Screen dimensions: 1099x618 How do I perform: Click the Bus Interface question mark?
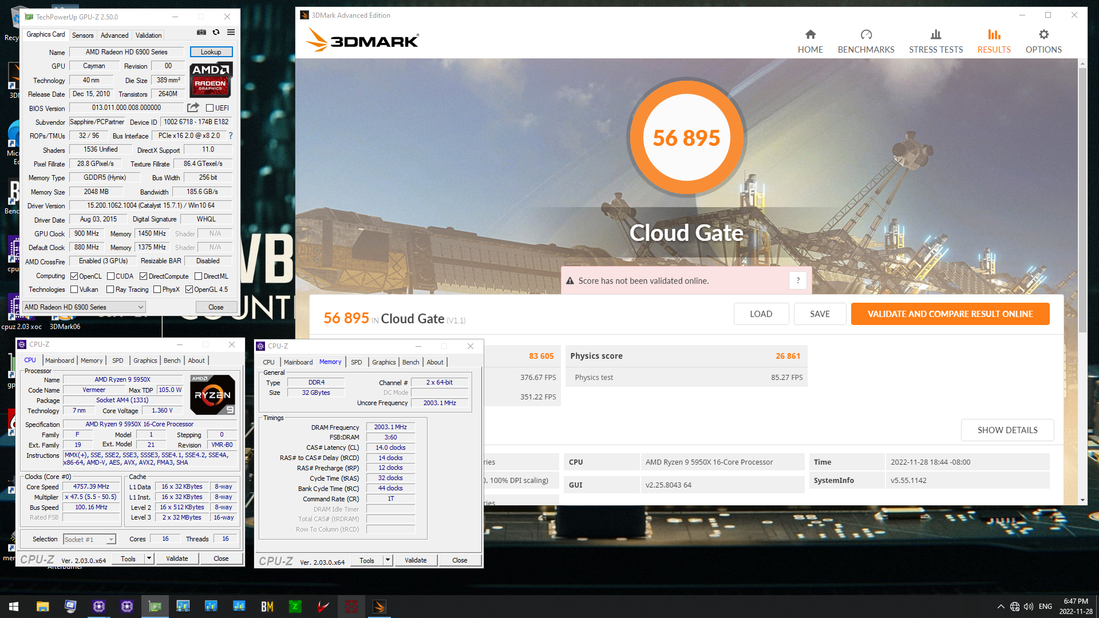231,136
